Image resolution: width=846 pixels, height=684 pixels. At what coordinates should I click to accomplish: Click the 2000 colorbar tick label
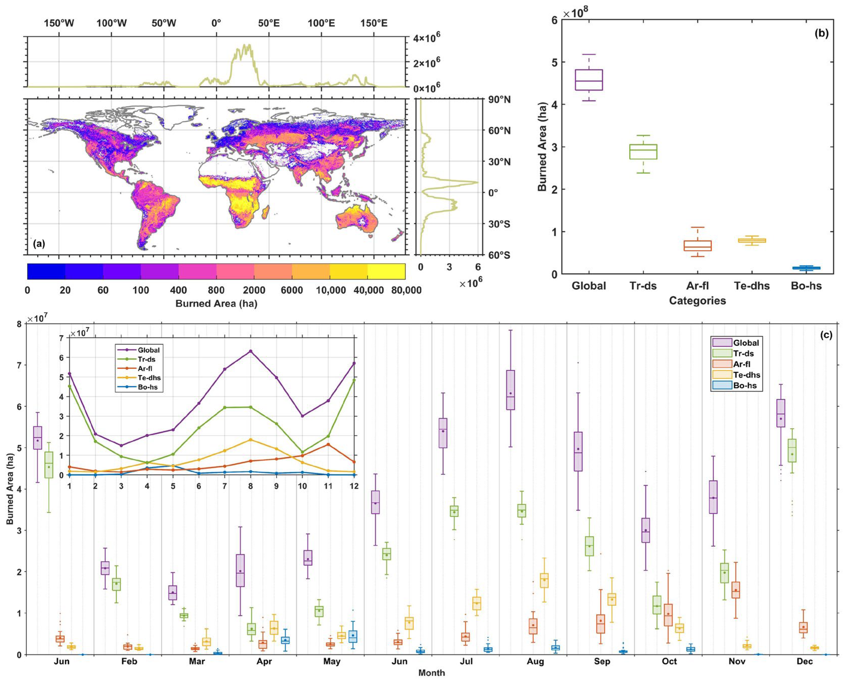[x=254, y=290]
